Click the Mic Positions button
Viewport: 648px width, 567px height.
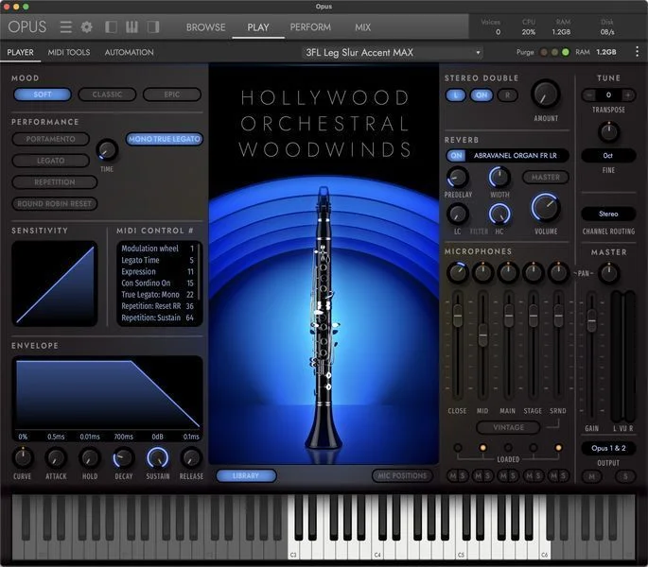pyautogui.click(x=402, y=475)
